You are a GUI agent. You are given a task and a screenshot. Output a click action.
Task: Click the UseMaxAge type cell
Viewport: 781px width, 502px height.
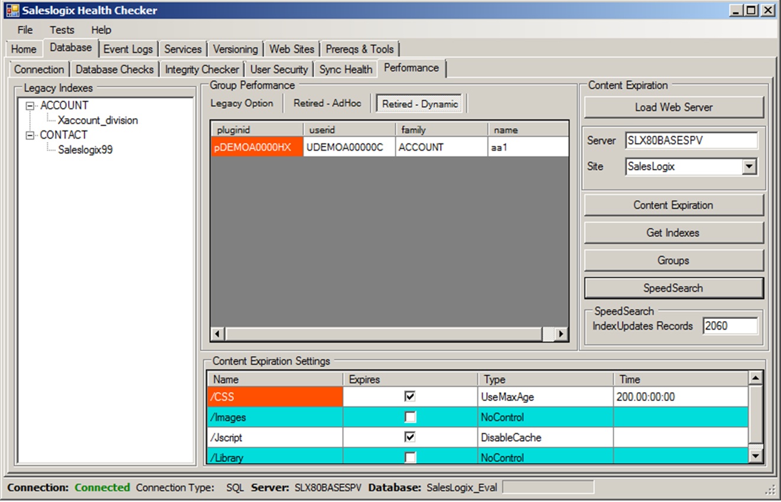(545, 397)
